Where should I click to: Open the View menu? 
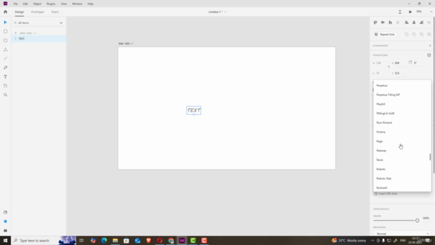click(x=63, y=4)
